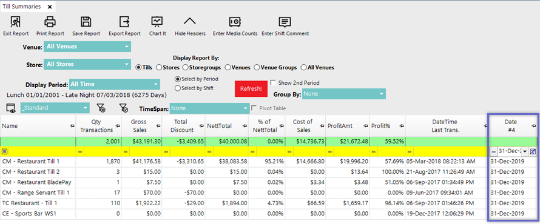Select row CM - Restaurant BladePay
Image resolution: width=540 pixels, height=224 pixels.
269,182
